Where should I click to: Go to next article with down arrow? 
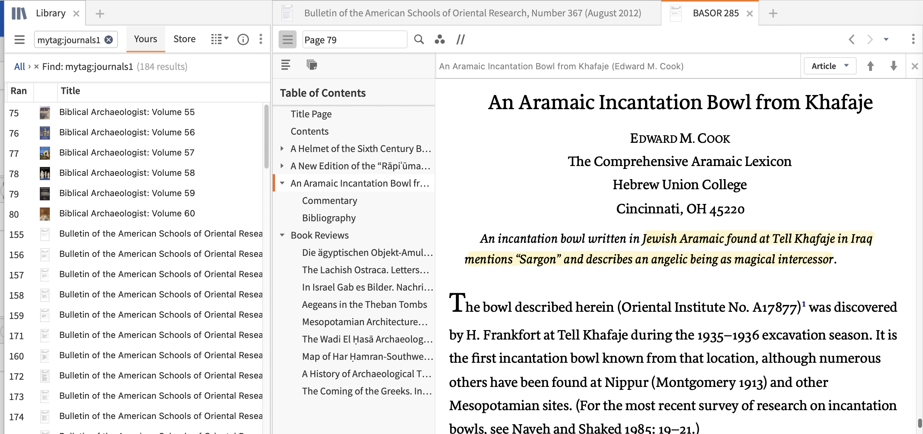(893, 66)
